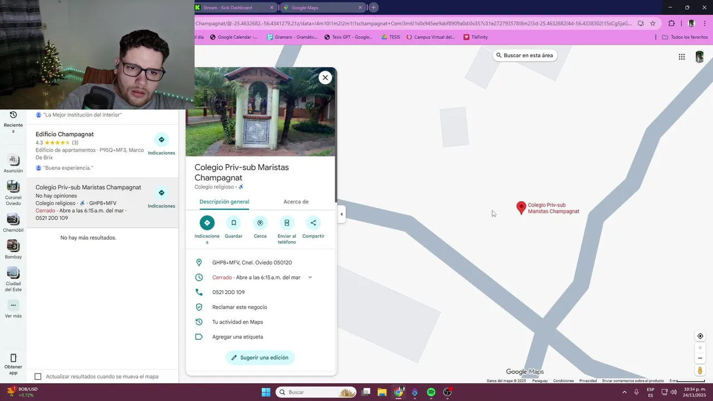
Task: Send to phone with Enviar al teléfono
Action: (x=287, y=223)
